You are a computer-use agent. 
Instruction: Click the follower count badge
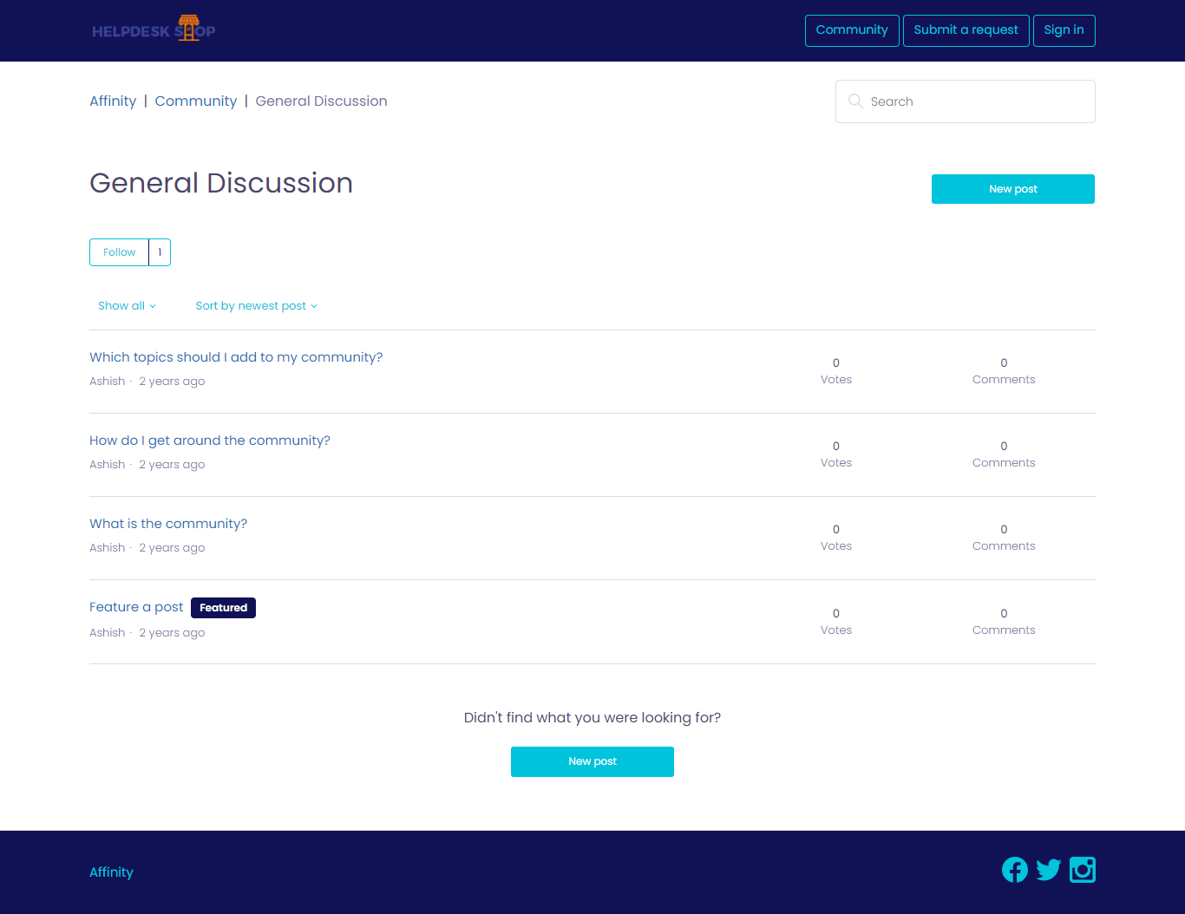coord(160,252)
